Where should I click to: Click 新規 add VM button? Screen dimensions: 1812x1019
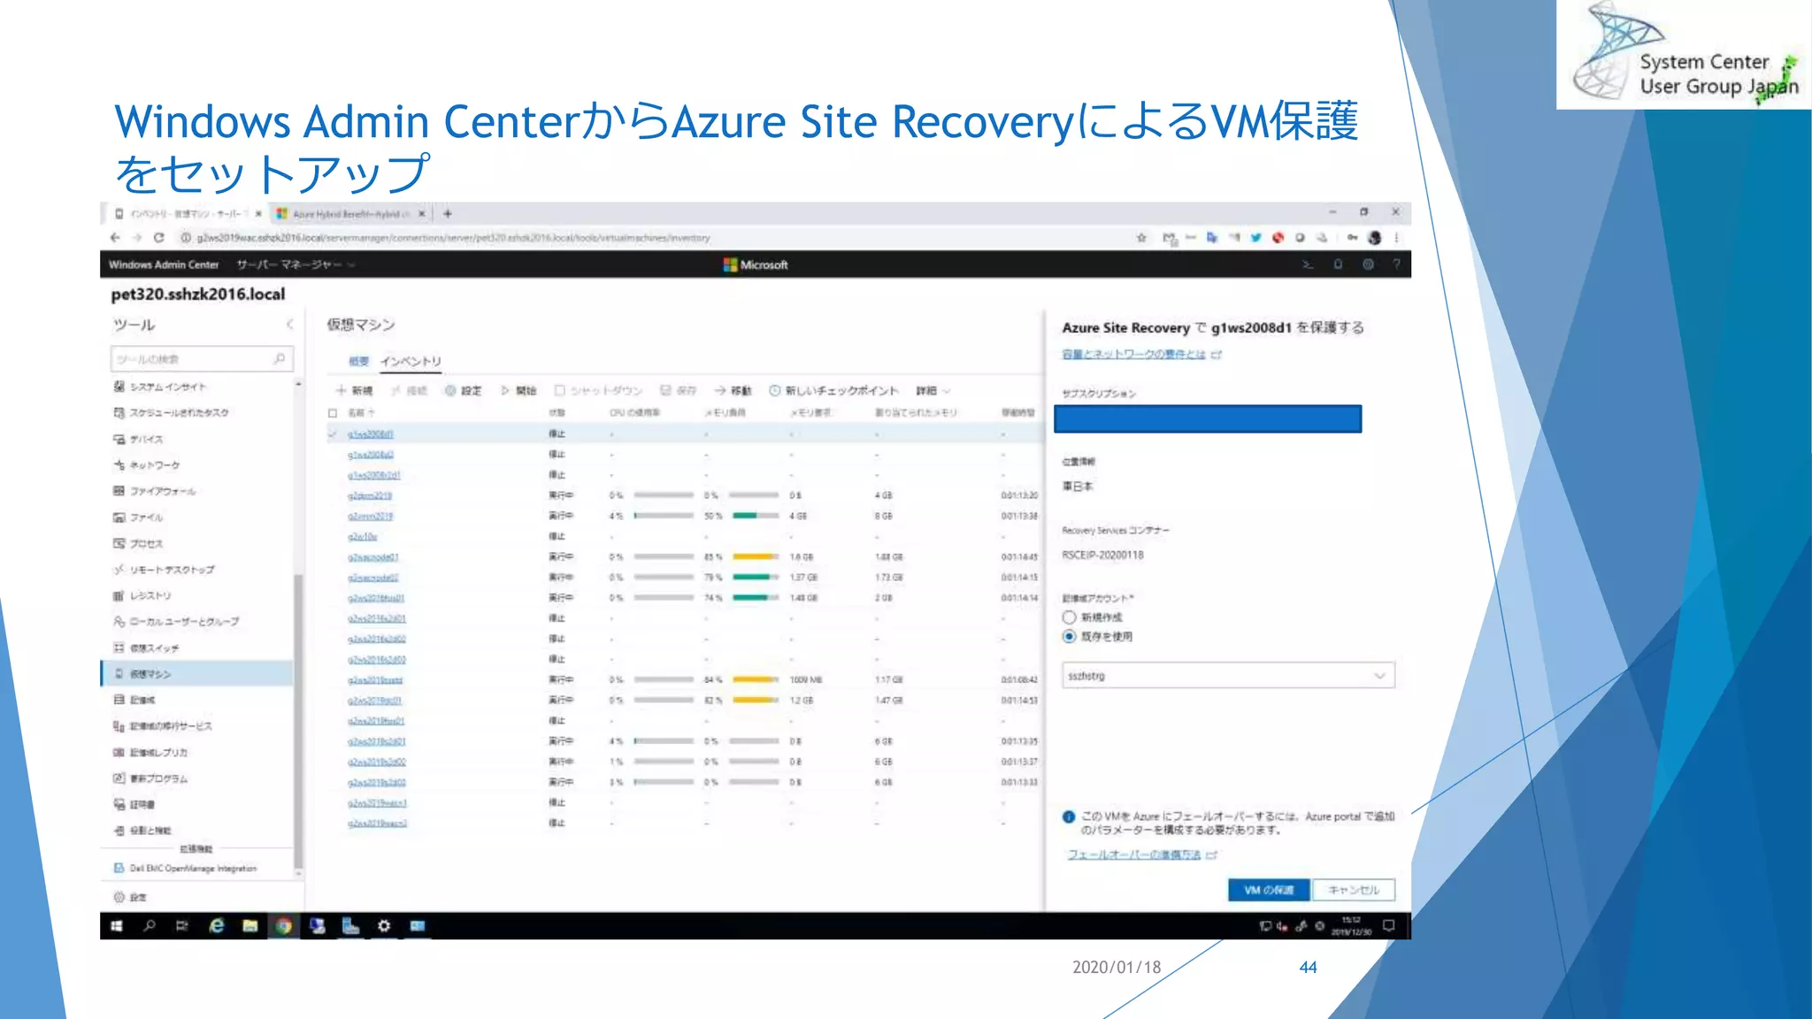pos(354,390)
